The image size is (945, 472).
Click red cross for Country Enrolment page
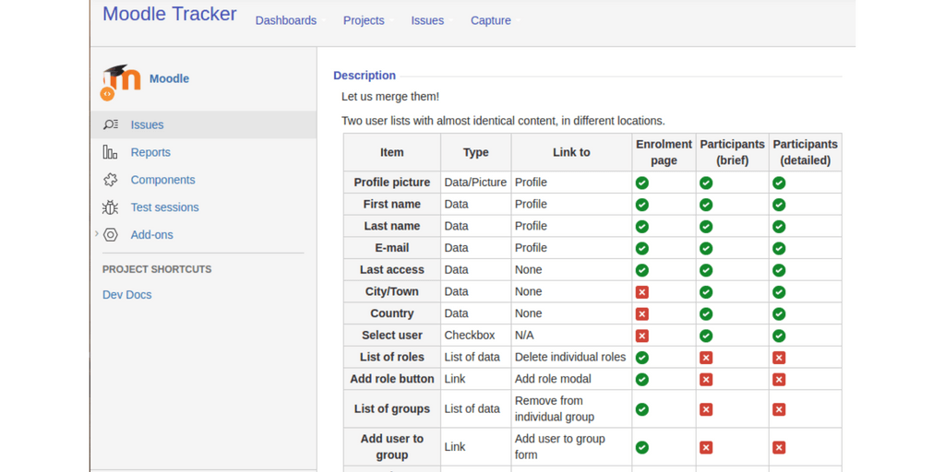(642, 313)
